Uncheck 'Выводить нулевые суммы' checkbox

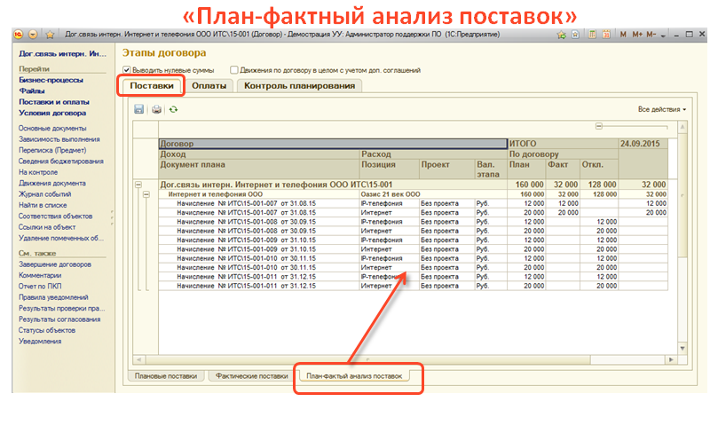(x=127, y=70)
